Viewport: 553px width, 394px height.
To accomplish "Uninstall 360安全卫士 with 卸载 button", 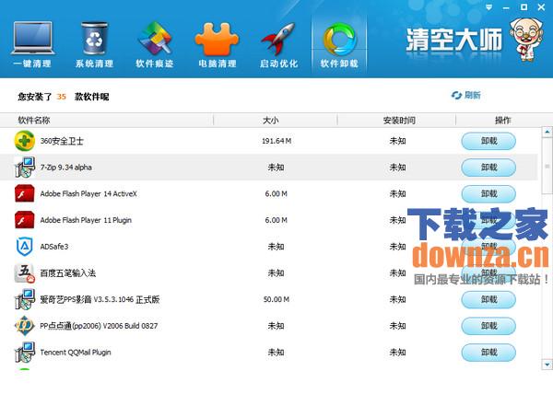I will (x=488, y=141).
